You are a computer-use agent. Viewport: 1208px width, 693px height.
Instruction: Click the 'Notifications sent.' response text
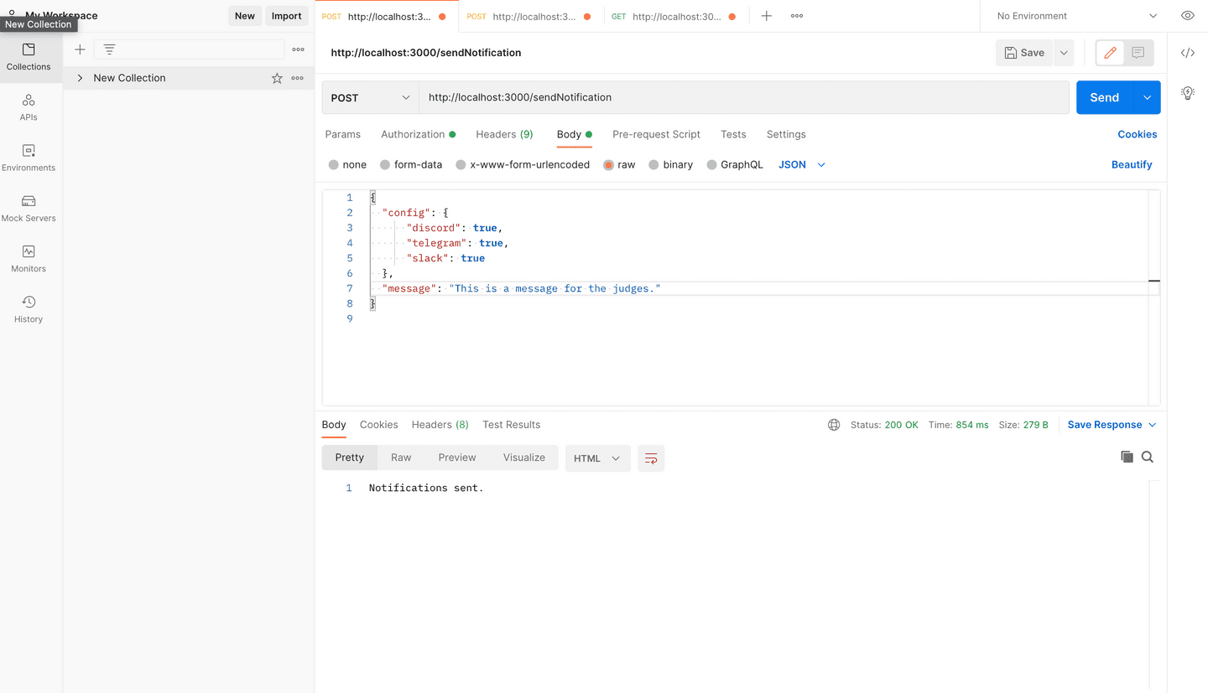tap(426, 488)
